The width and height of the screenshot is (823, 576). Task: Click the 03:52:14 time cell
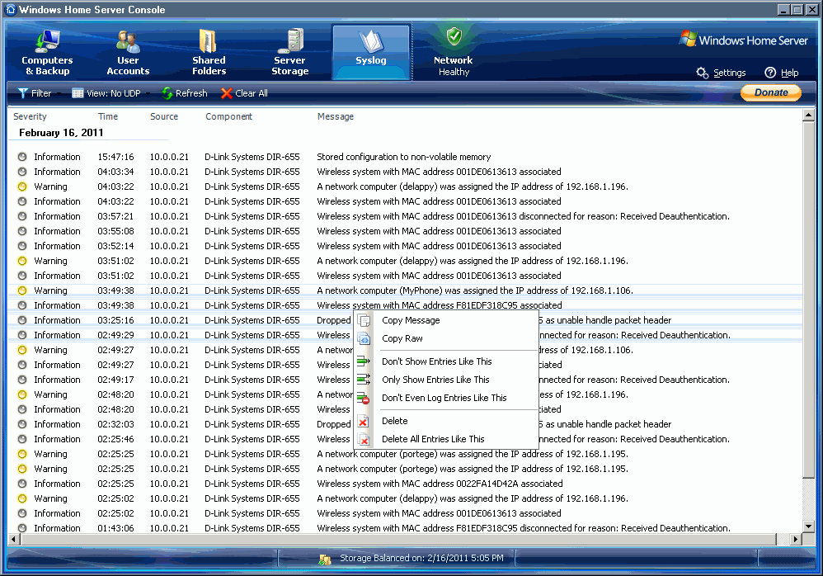pos(115,246)
